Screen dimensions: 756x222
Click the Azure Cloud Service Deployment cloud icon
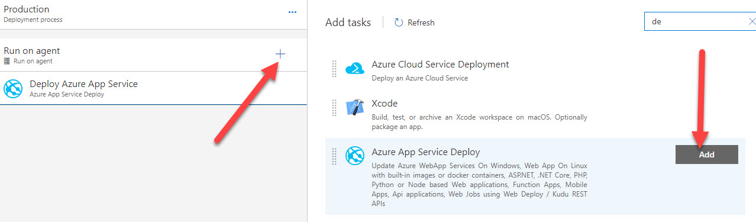coord(356,69)
